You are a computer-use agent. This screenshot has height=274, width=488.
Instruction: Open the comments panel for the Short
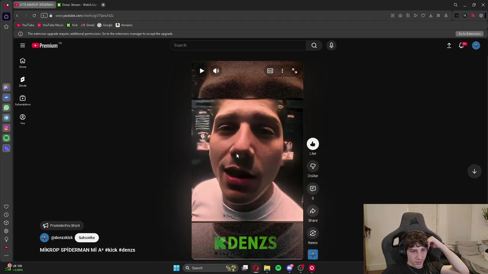pyautogui.click(x=313, y=189)
